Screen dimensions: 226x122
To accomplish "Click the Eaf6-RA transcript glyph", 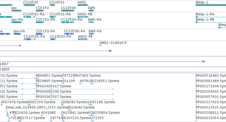I will coord(91,22).
